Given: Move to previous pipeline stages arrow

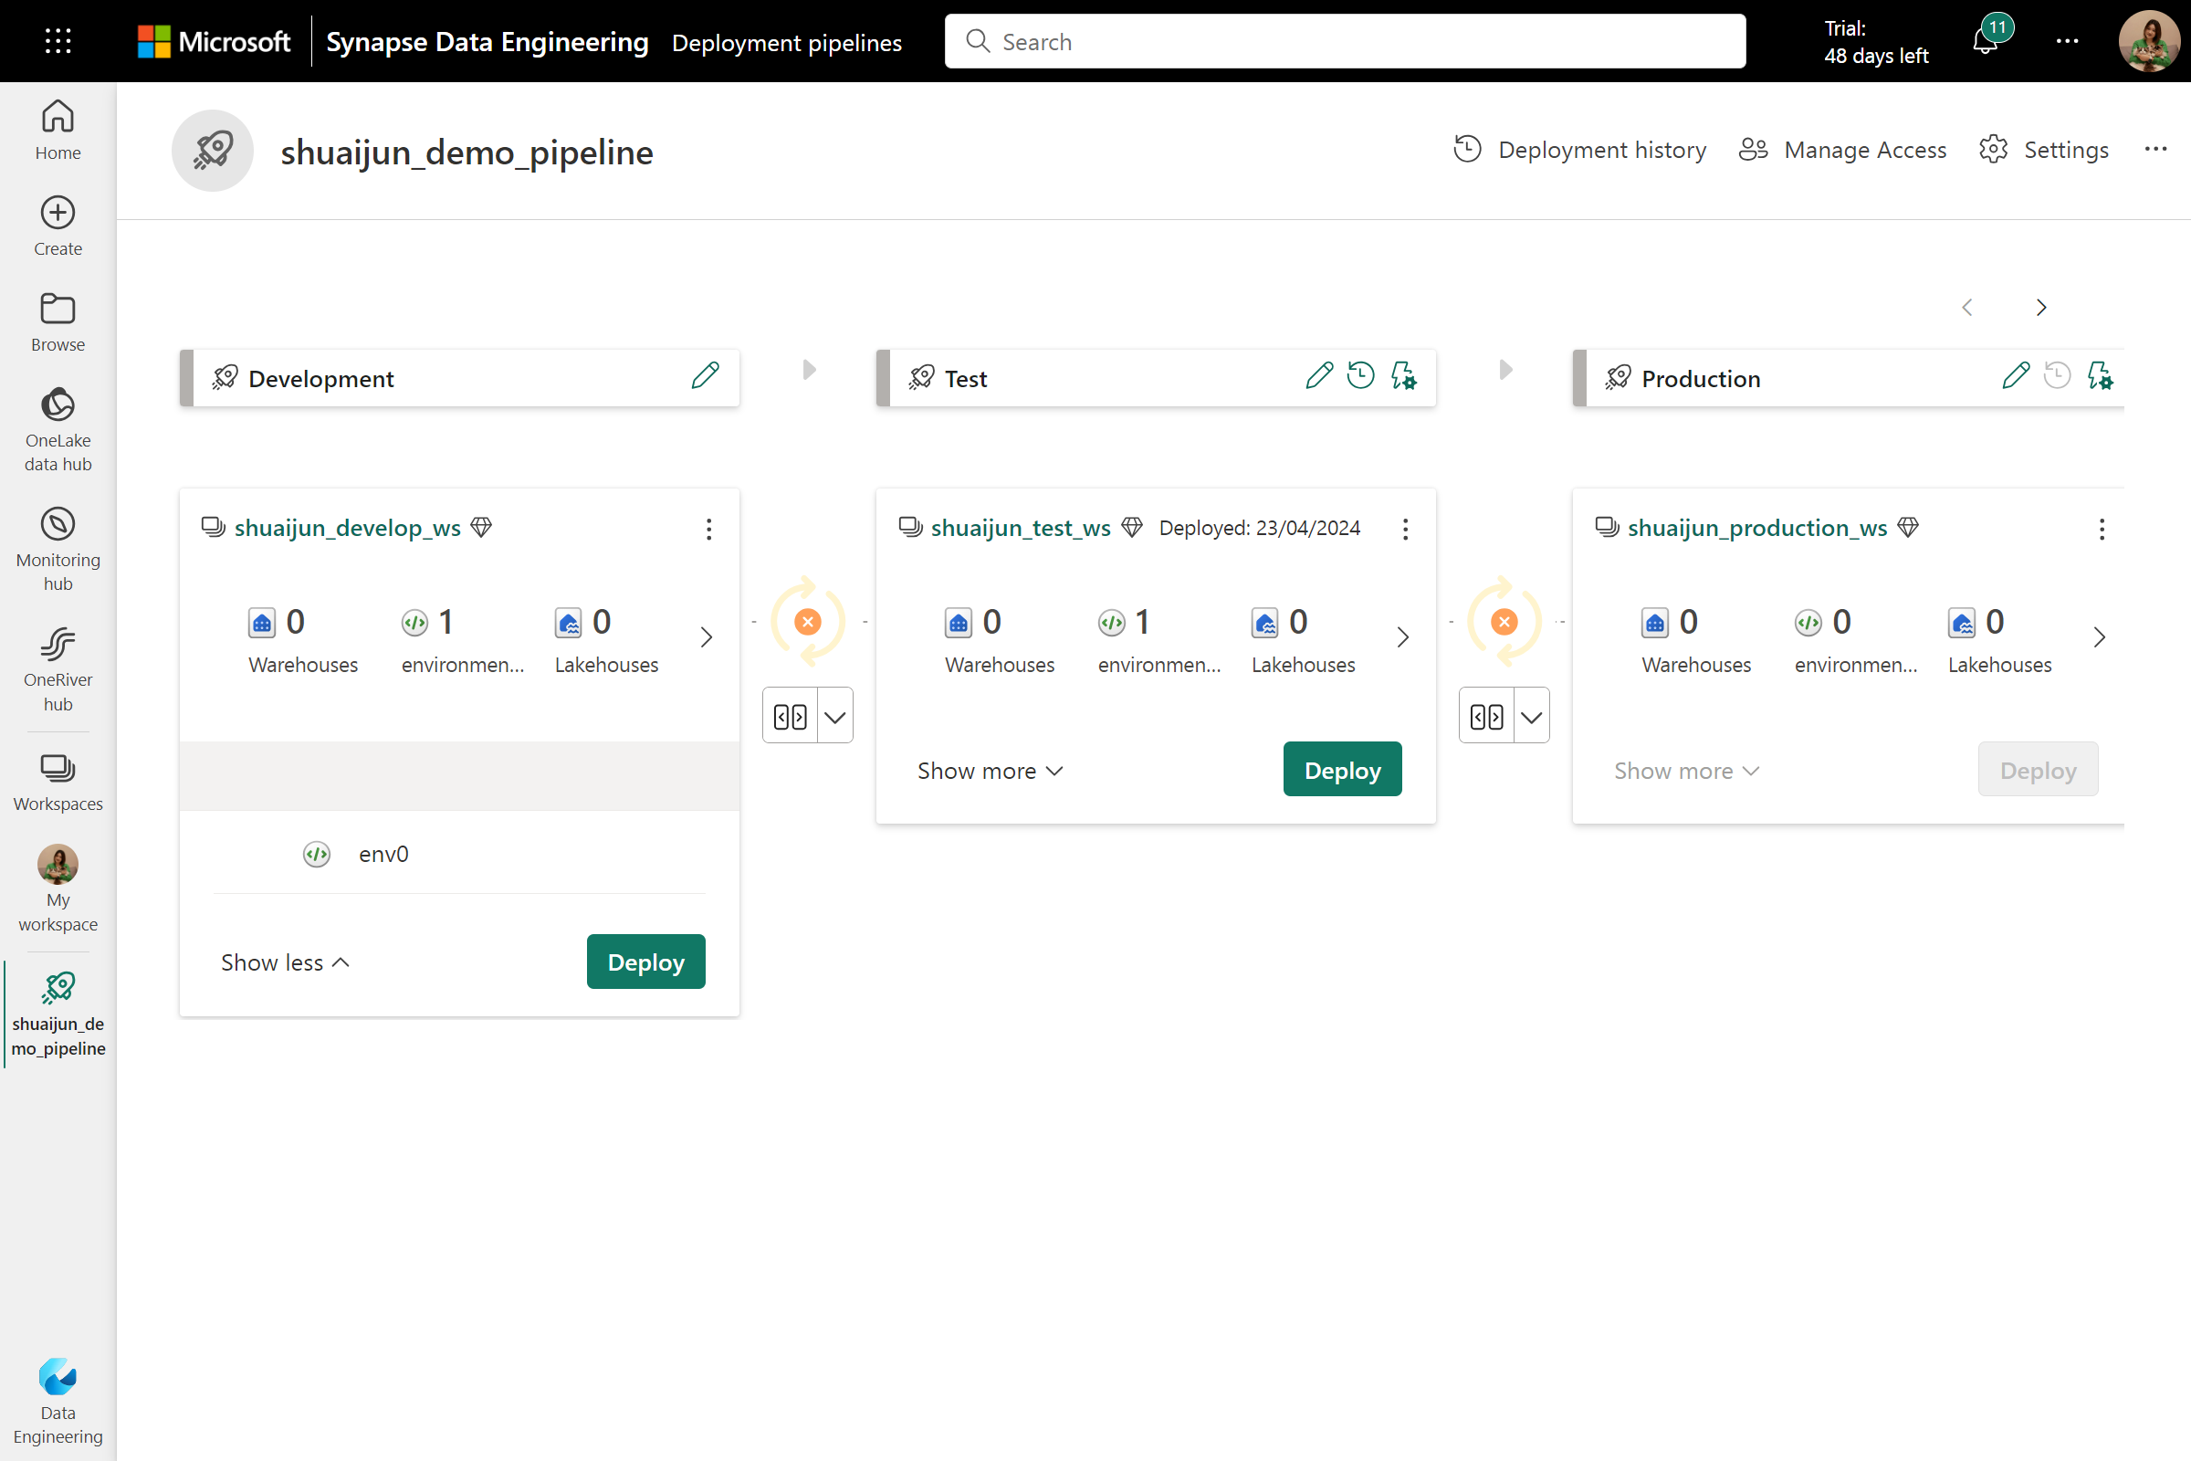Looking at the screenshot, I should click(x=1967, y=308).
